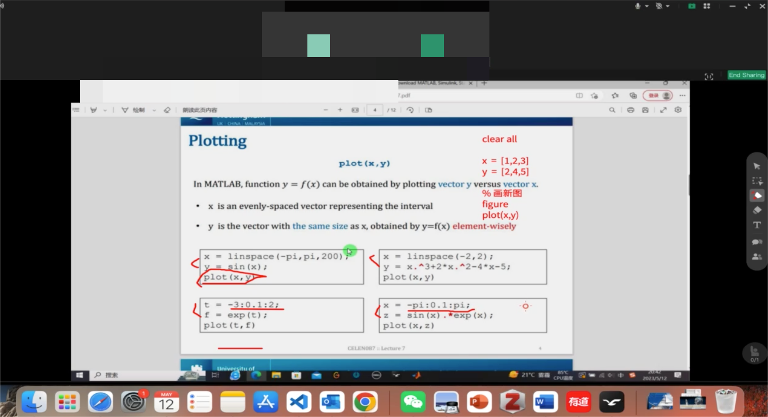Open WeChat from the macOS dock
The image size is (768, 417).
coord(413,402)
